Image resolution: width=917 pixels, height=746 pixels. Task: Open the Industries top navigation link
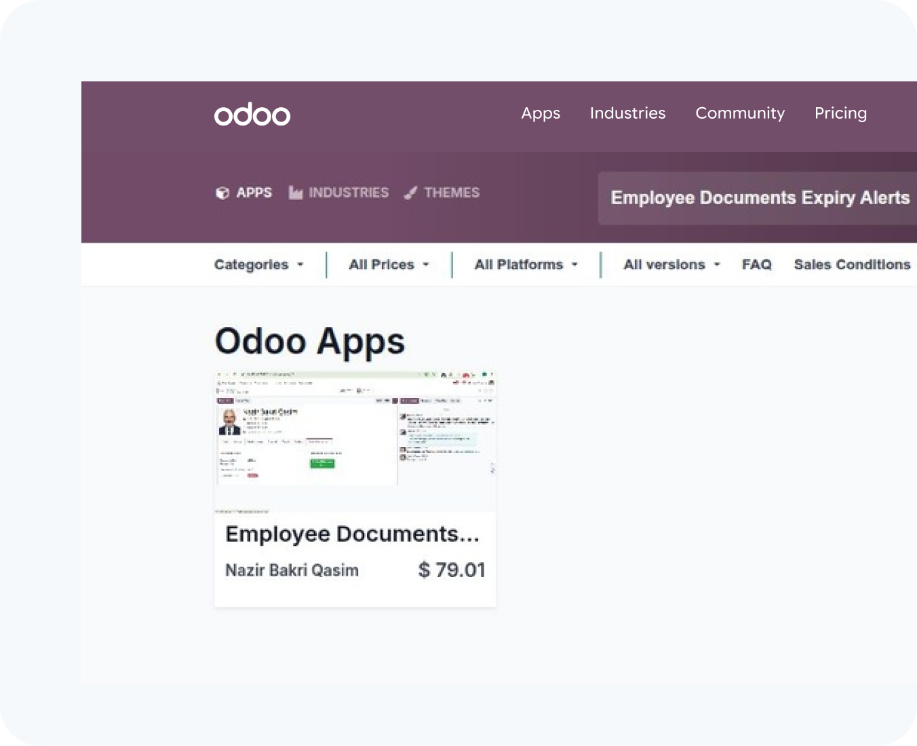[627, 113]
